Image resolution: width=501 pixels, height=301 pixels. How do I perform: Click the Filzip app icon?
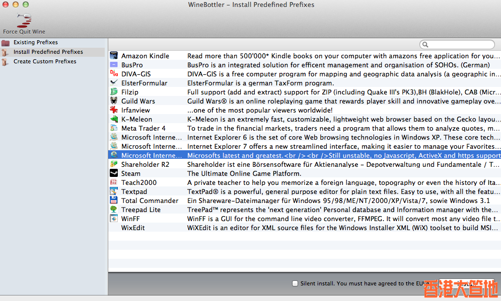tap(114, 92)
